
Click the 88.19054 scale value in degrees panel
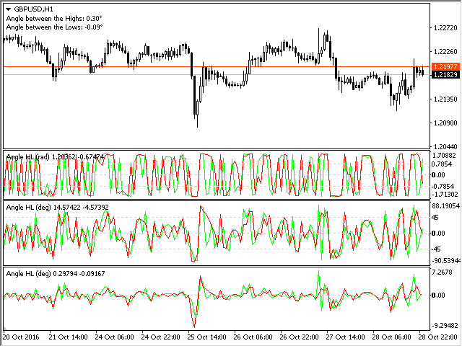447,206
